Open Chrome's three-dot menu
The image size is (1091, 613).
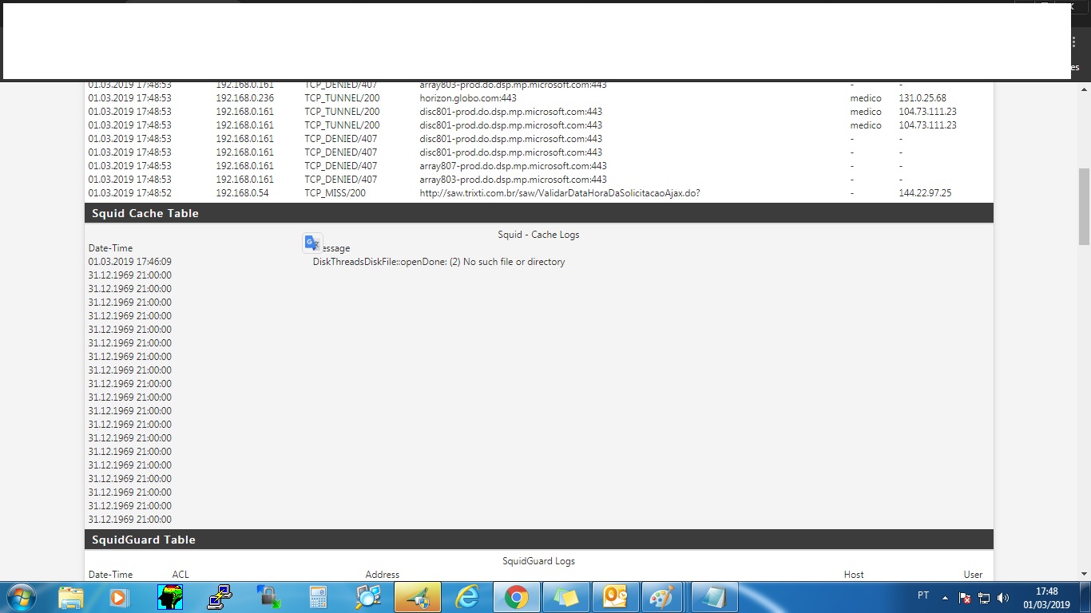point(1074,43)
